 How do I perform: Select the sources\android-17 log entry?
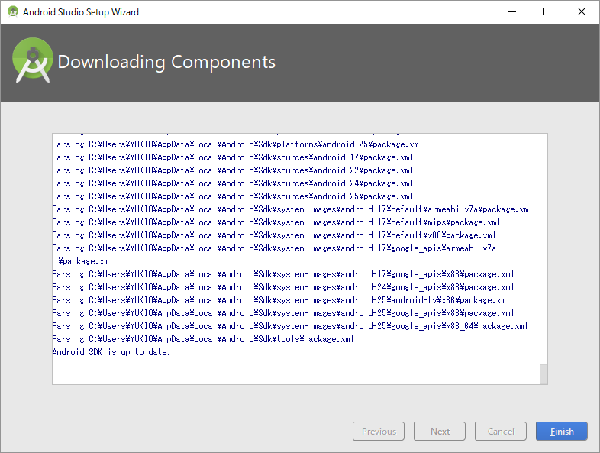[232, 157]
